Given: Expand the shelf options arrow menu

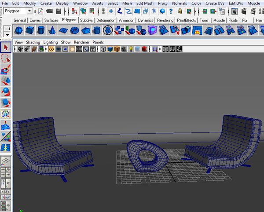Looking at the screenshot, I should tap(7, 34).
